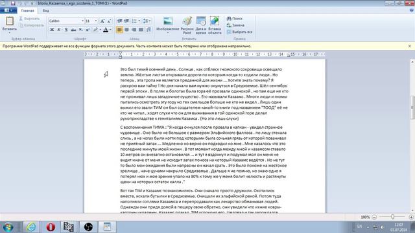Open the highlight color dropdown arrow
415x233 pixels.
tap(101, 30)
